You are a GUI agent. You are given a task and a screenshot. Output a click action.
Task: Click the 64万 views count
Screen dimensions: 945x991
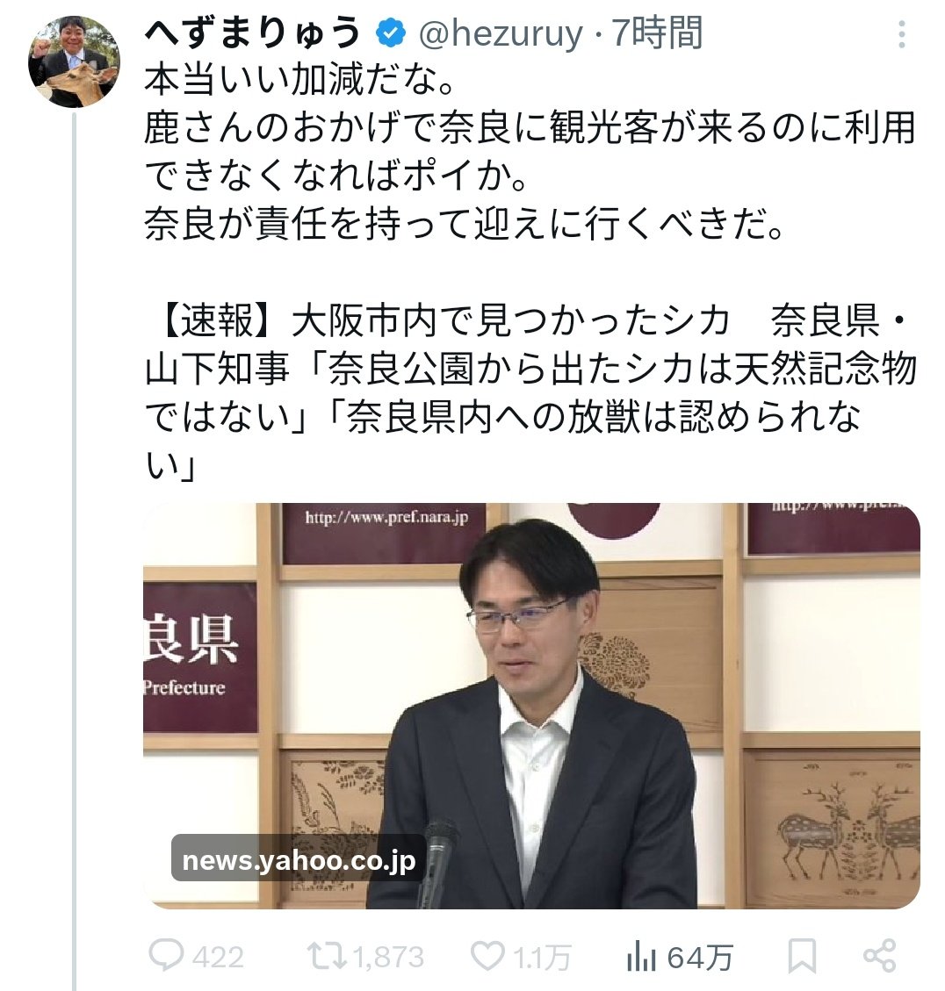[700, 959]
